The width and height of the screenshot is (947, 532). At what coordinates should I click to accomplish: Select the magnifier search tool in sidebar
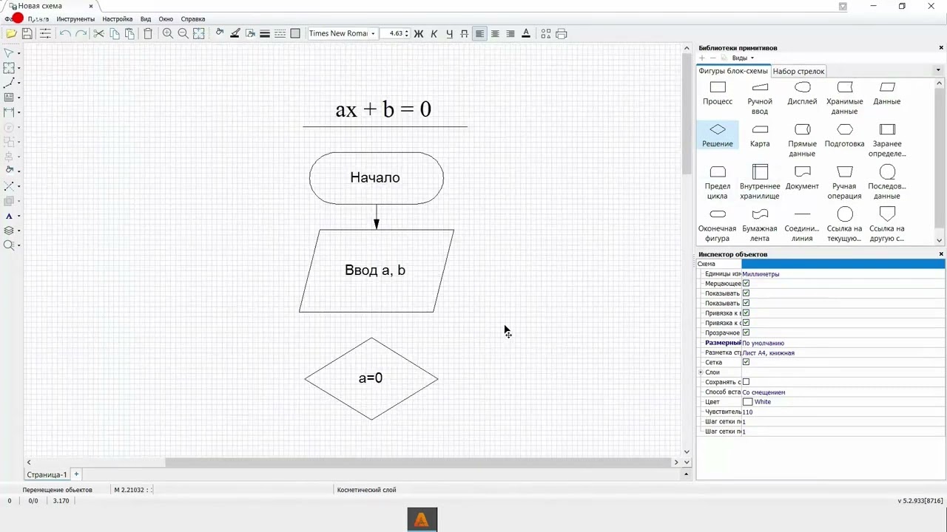click(9, 245)
